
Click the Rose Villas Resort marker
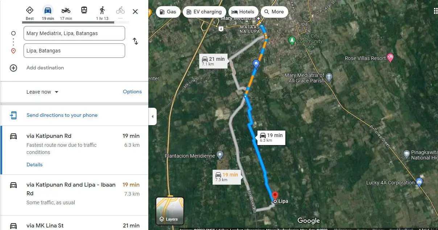coord(390,57)
